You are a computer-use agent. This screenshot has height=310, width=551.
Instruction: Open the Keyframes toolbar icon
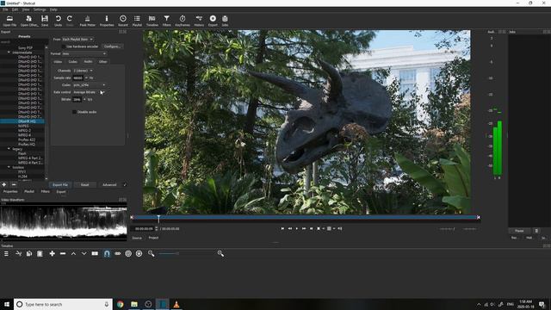(183, 21)
